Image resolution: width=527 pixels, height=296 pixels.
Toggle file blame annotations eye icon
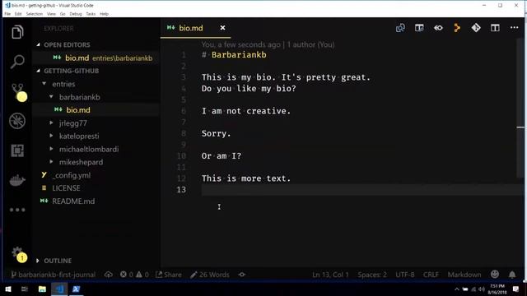click(438, 28)
